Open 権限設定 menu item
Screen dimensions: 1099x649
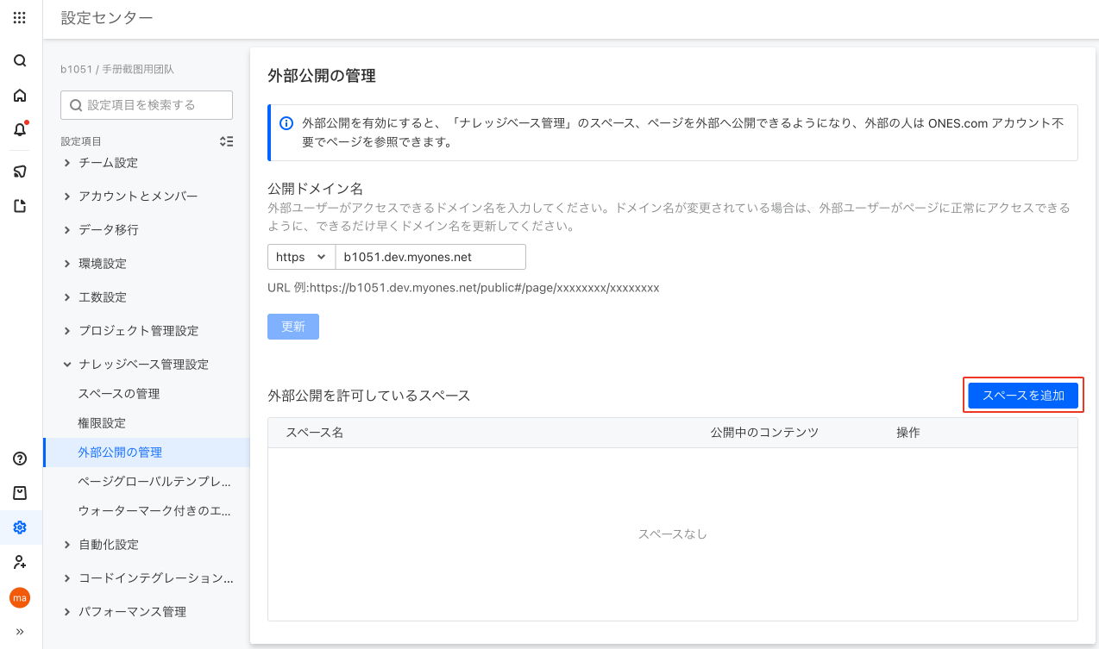[x=102, y=423]
